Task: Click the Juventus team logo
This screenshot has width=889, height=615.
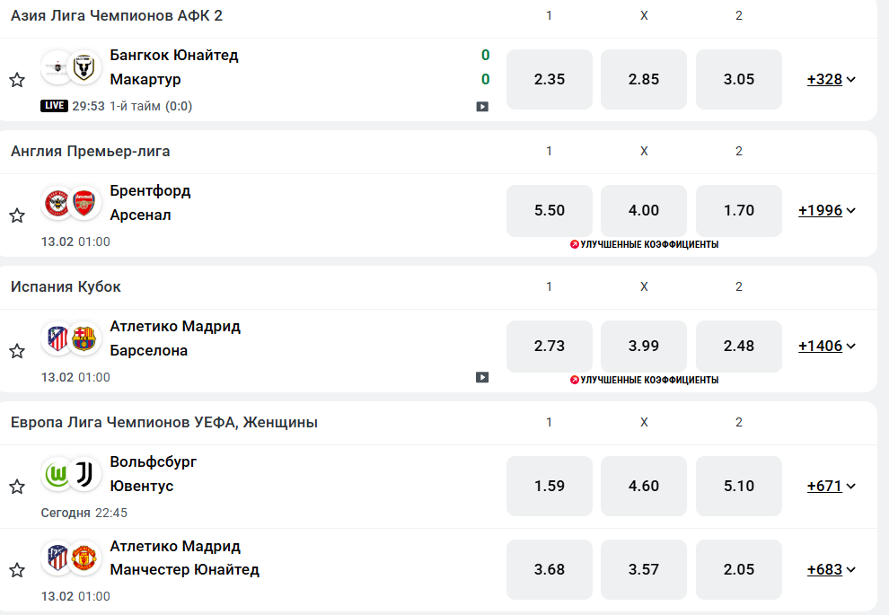Action: pos(84,475)
